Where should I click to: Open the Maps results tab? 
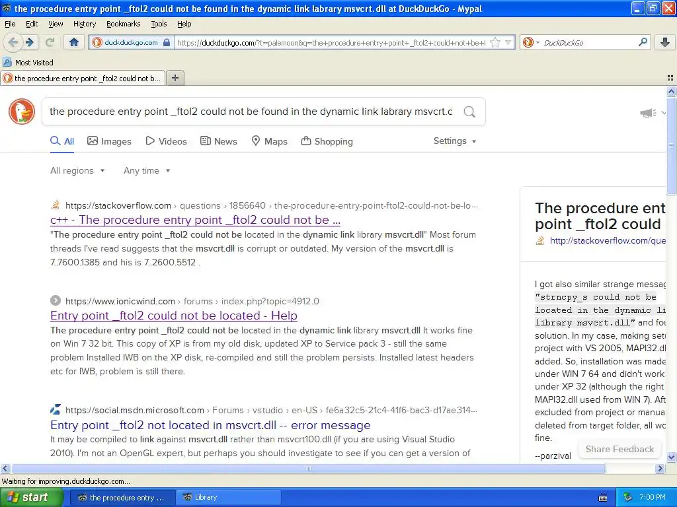[x=270, y=141]
